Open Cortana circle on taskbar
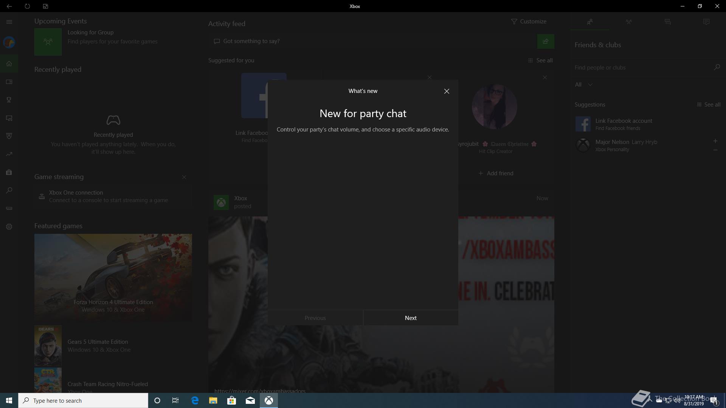Viewport: 726px width, 408px height. pos(157,400)
